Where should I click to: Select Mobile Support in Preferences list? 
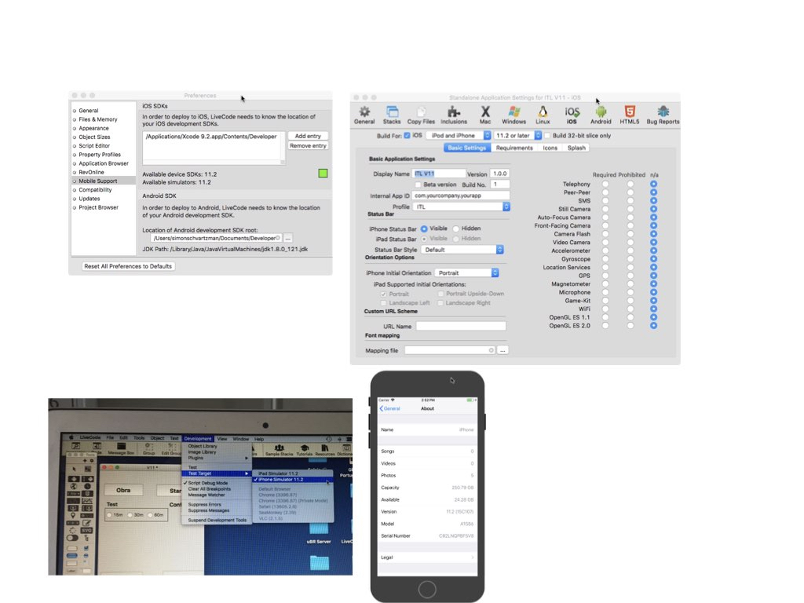click(x=104, y=181)
